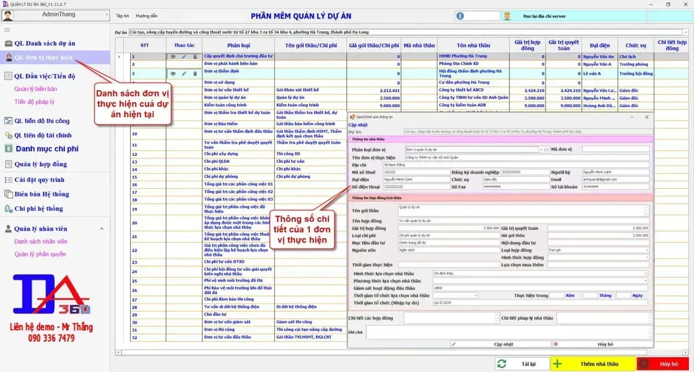Click the red Hủy bỏ button at bottom
This screenshot has height=372, width=694.
[664, 364]
